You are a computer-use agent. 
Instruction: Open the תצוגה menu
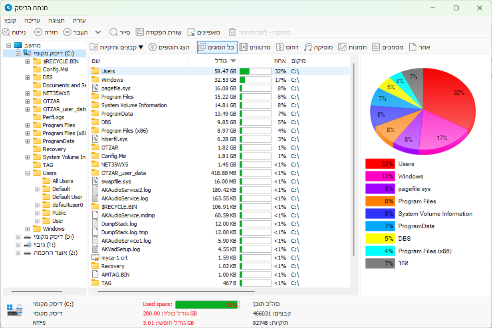coord(56,20)
